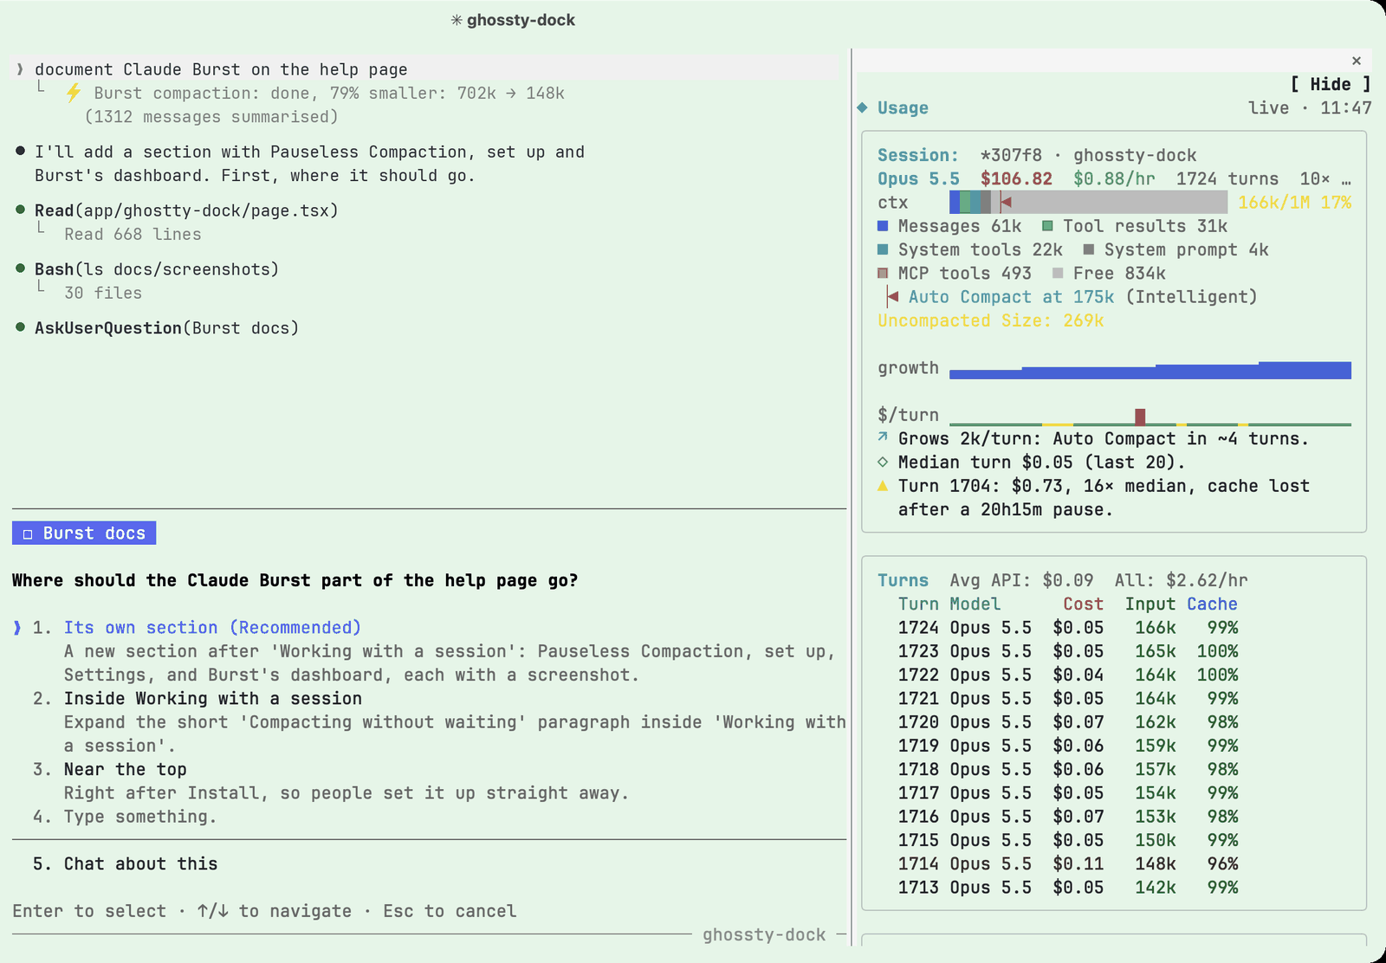Select turn 1724 row in Turns table
The image size is (1386, 963).
[x=1068, y=628]
